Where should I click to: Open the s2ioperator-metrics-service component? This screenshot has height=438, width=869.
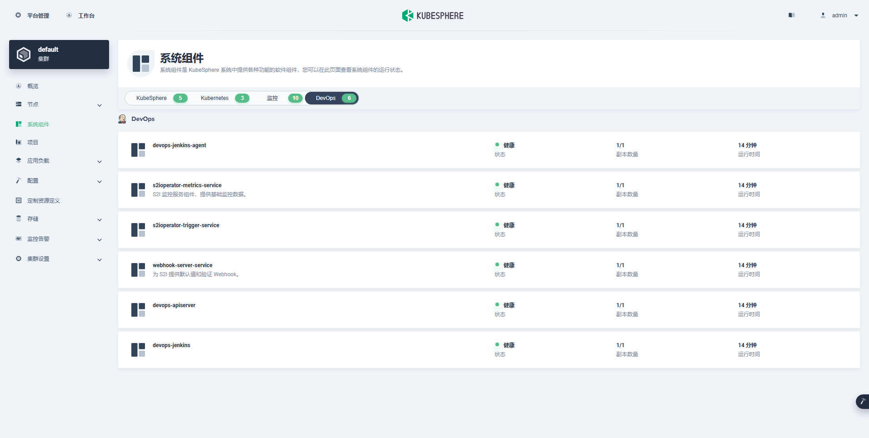tap(489, 190)
